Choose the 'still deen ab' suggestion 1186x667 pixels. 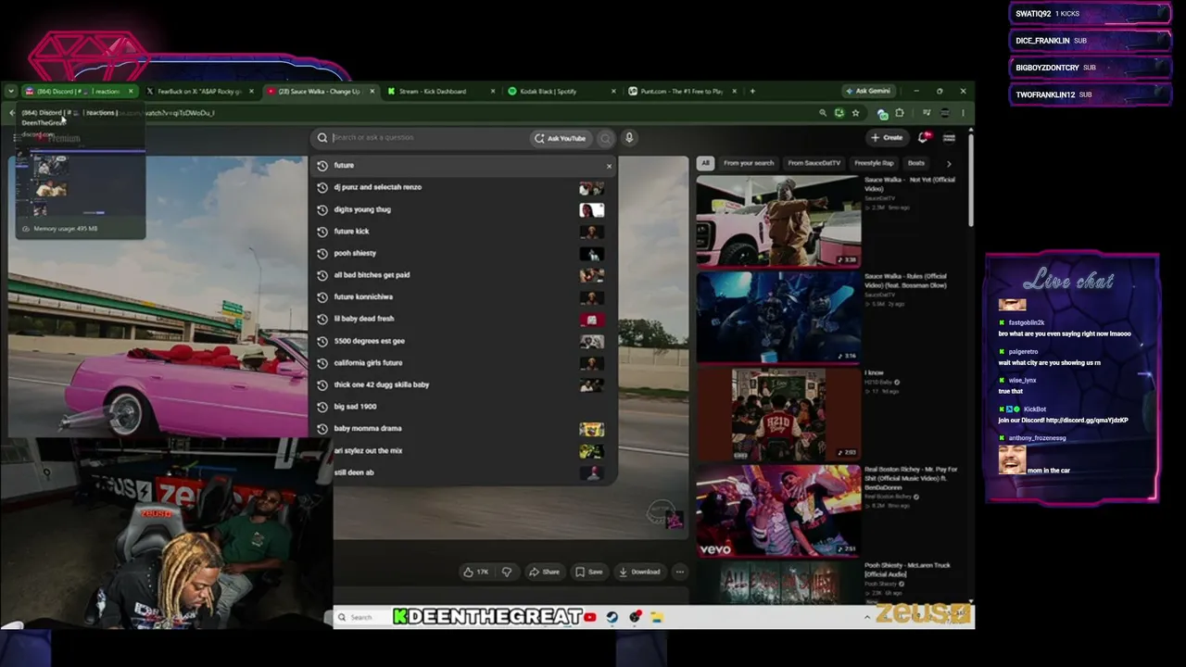click(463, 472)
